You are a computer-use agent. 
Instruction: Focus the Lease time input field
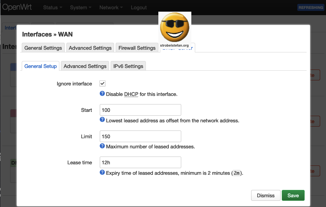click(x=140, y=162)
